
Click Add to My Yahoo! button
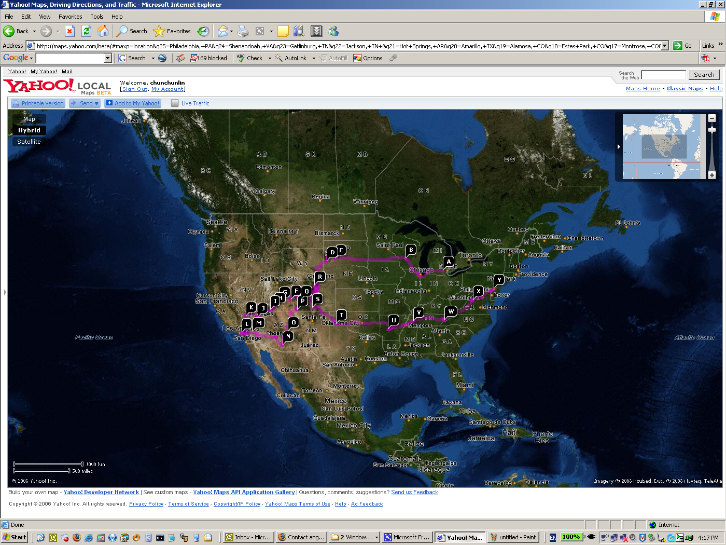tap(133, 103)
